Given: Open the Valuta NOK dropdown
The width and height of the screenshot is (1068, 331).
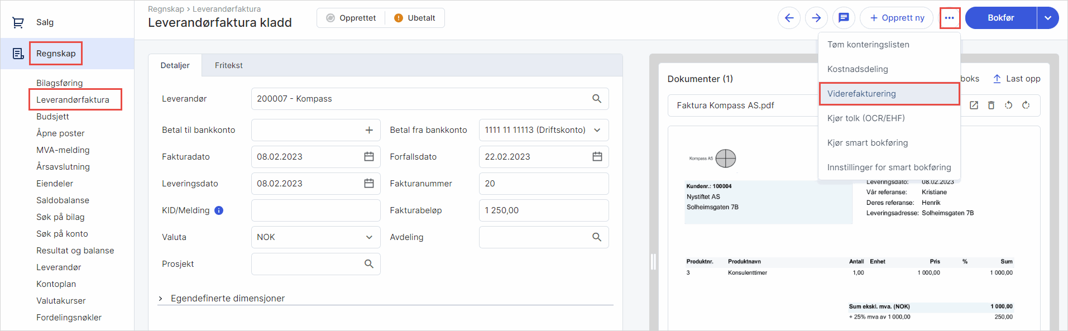Looking at the screenshot, I should (x=315, y=237).
